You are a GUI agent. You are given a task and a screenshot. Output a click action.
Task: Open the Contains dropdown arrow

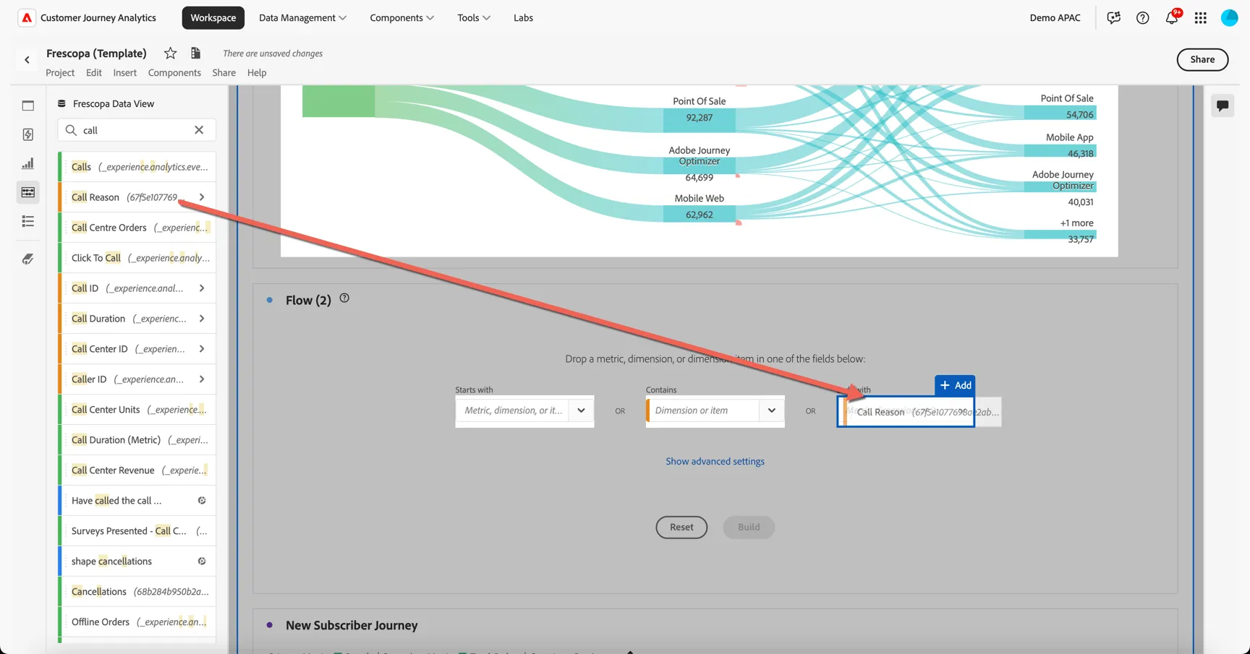pos(772,410)
